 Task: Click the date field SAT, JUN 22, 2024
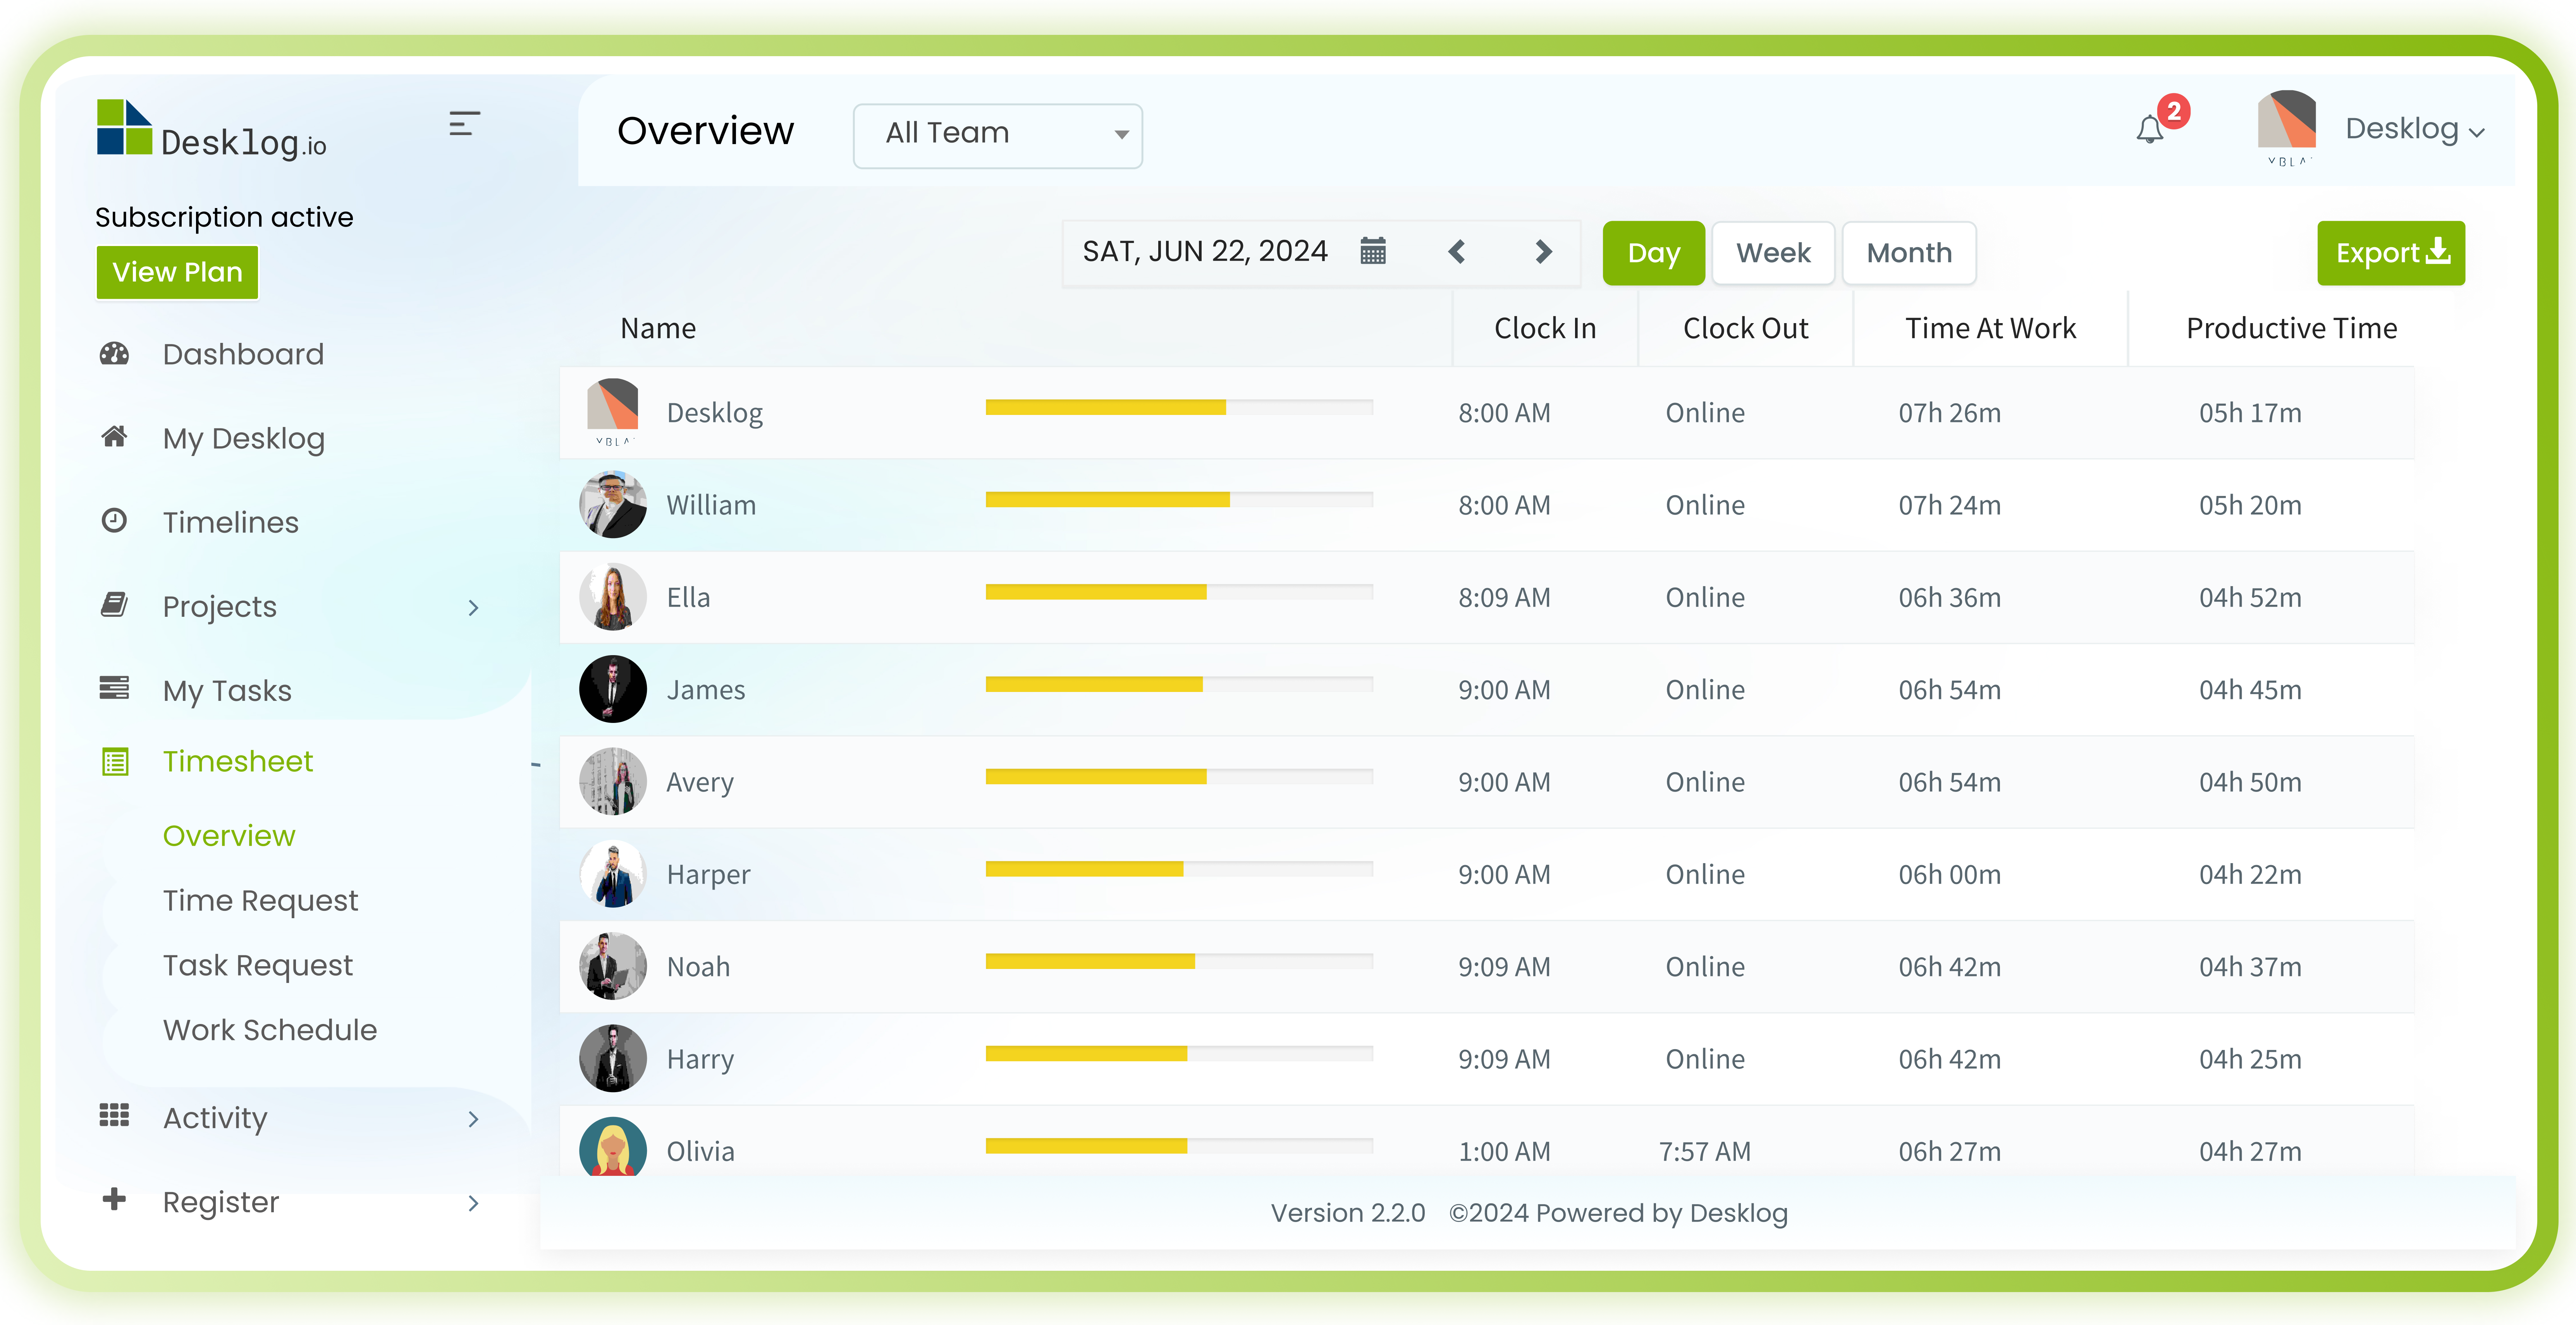point(1205,251)
